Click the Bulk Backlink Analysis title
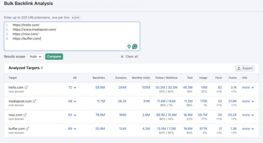The width and height of the screenshot is (263, 143). (28, 3)
